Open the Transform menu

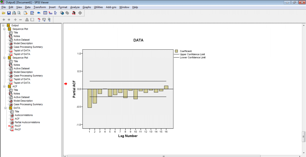[39, 7]
